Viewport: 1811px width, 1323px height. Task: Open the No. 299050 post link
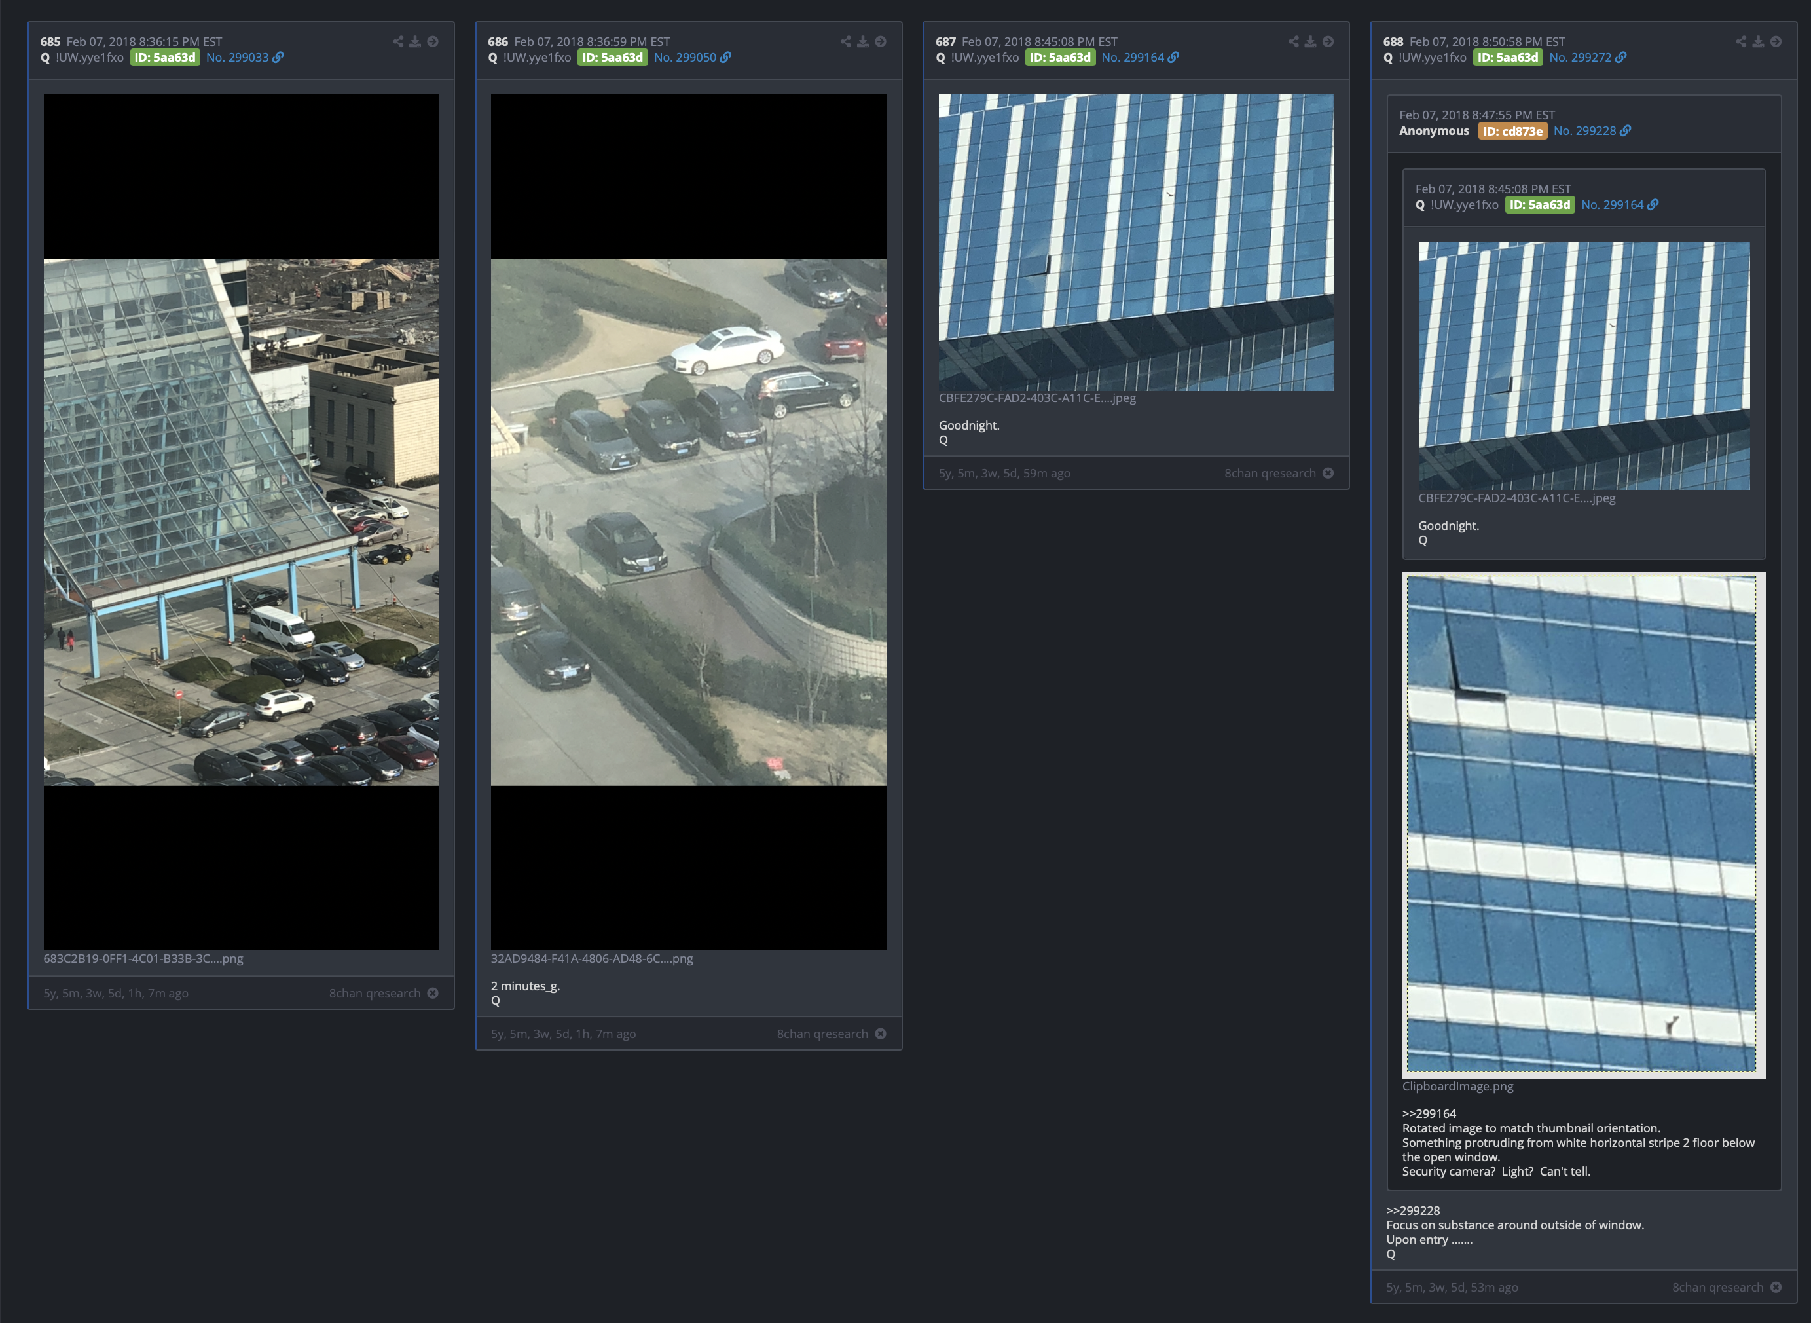click(x=692, y=58)
